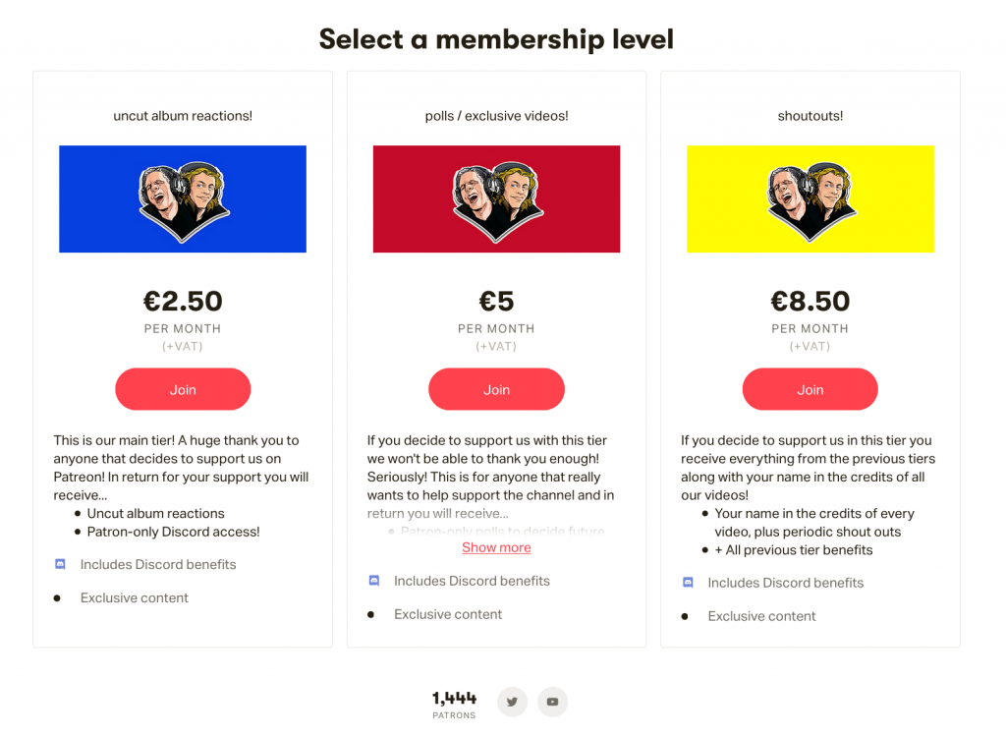Screen dimensions: 1006x736
Task: Click the Twitter icon near patron count
Action: tap(512, 702)
